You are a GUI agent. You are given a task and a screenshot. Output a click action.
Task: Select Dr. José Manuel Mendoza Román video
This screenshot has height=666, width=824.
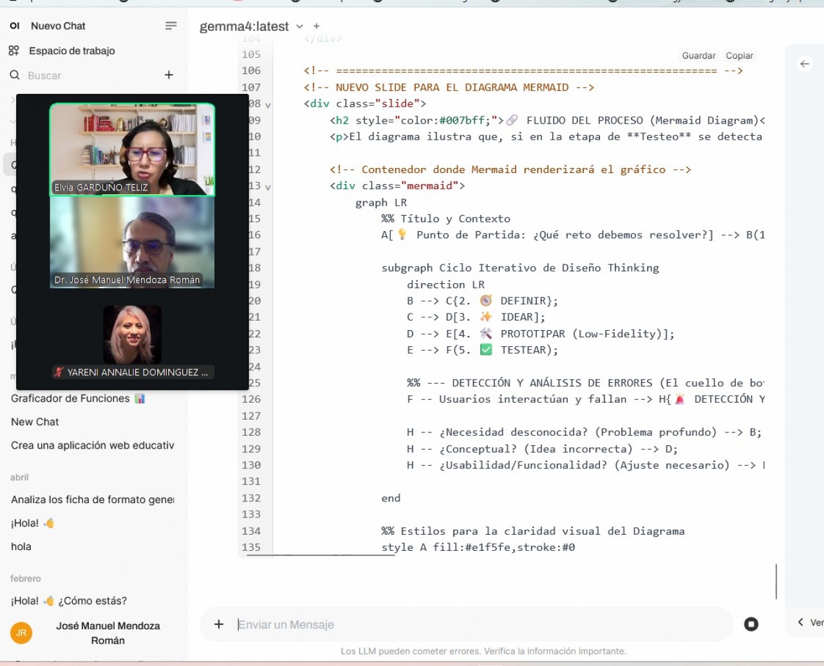click(132, 242)
